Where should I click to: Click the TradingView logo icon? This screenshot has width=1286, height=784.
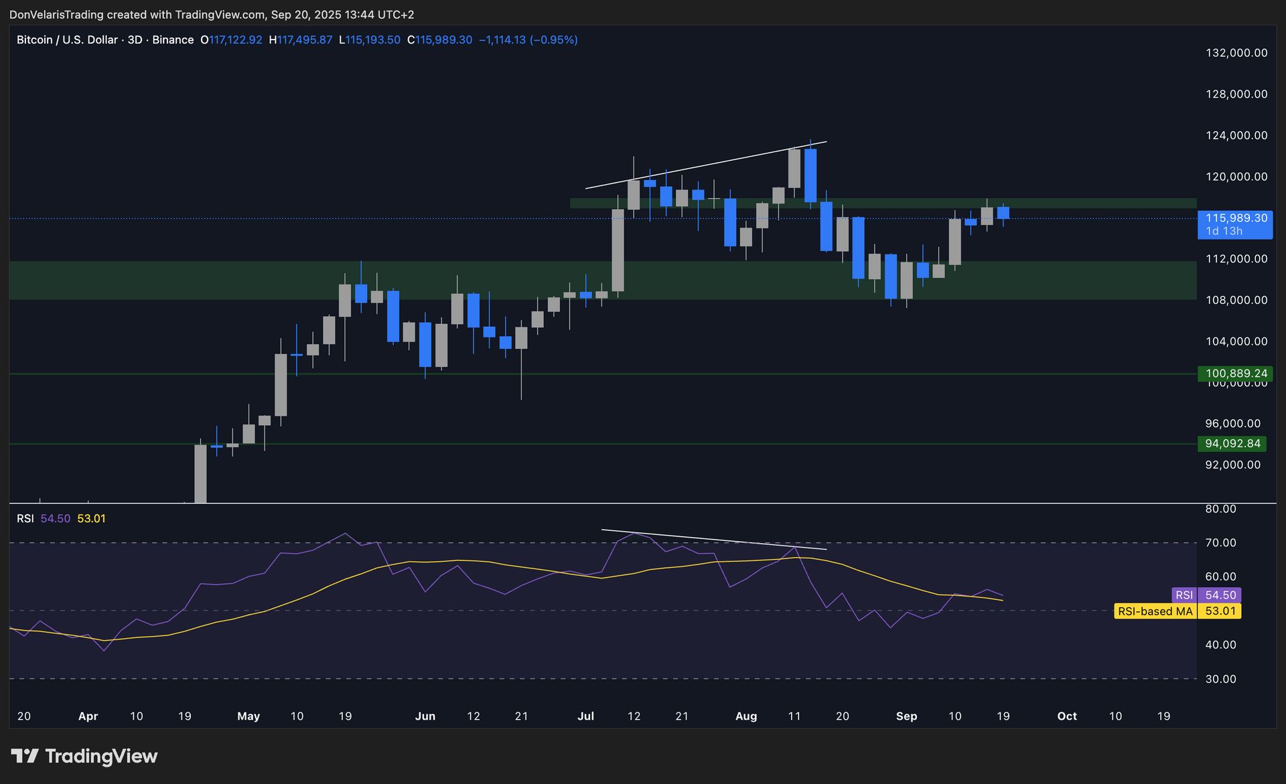coord(25,756)
